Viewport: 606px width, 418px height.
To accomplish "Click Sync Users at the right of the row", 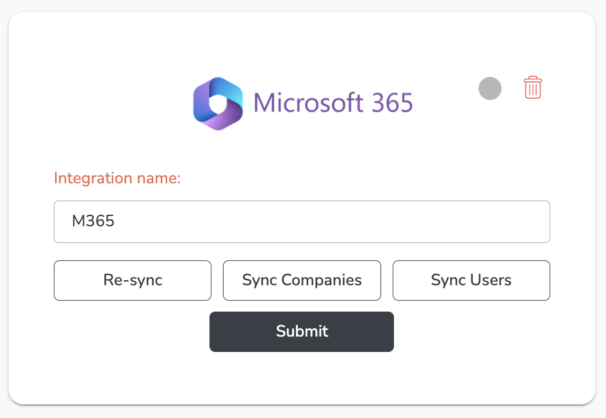I will pyautogui.click(x=471, y=280).
